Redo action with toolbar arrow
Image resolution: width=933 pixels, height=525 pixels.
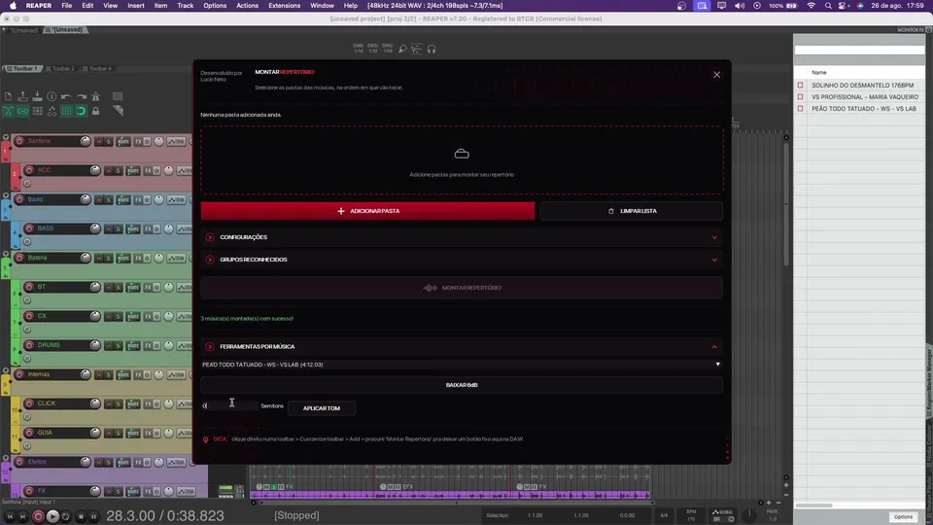(81, 96)
